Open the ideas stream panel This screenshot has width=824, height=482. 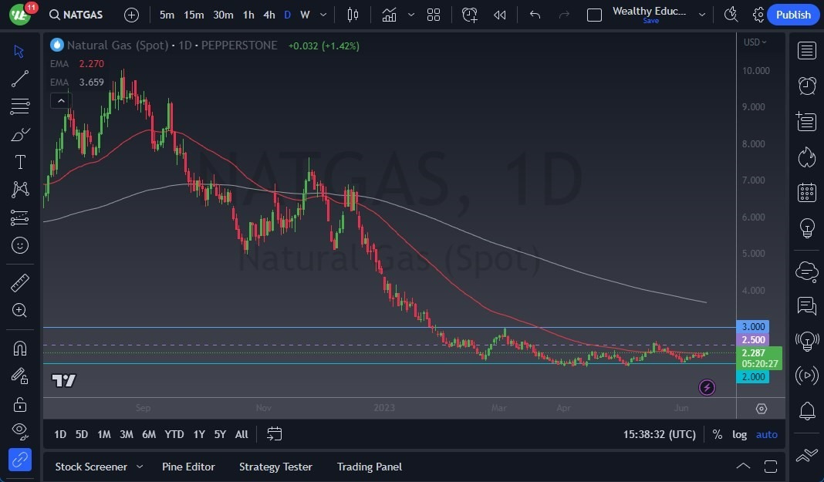click(x=807, y=341)
